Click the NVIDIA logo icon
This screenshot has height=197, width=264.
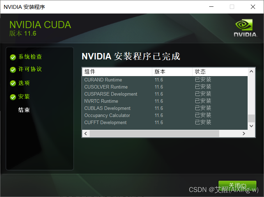pos(245,28)
